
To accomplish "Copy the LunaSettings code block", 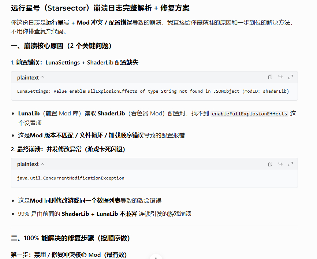I will tap(270, 77).
